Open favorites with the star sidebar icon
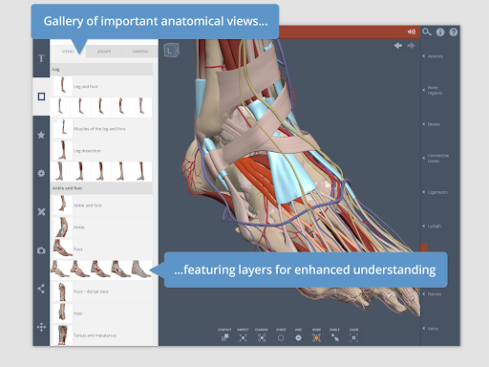Image resolution: width=489 pixels, height=367 pixels. (41, 135)
